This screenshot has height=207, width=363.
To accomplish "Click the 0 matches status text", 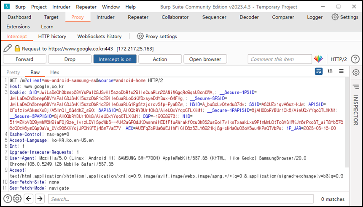I will (x=333, y=199).
